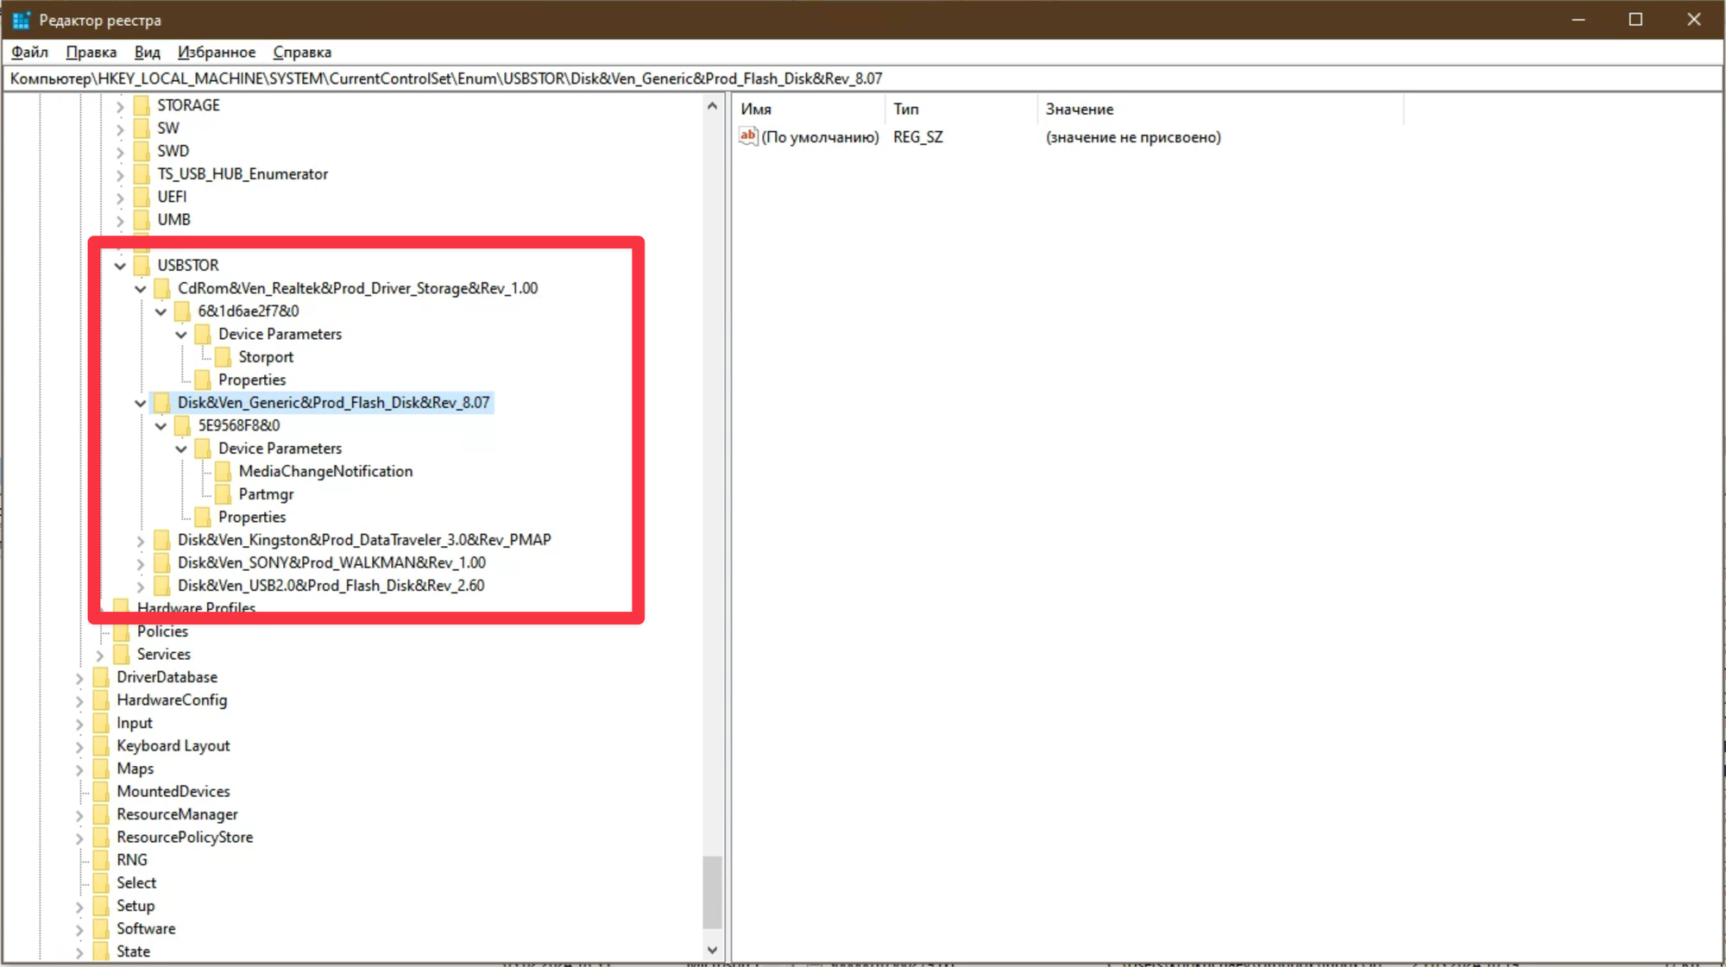Collapse the USBSTOR tree node
1726x967 pixels.
tap(120, 266)
